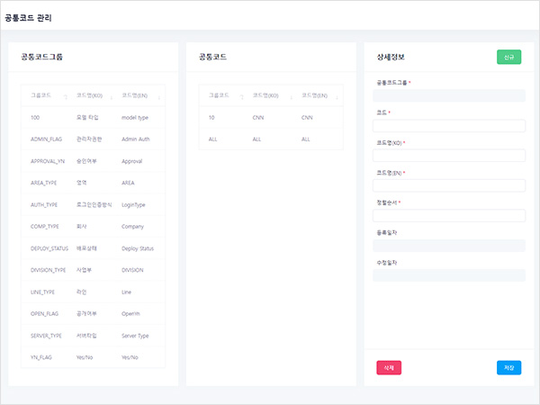Screen dimensions: 540x405
Task: Click the blue 저장 button
Action: tap(508, 367)
